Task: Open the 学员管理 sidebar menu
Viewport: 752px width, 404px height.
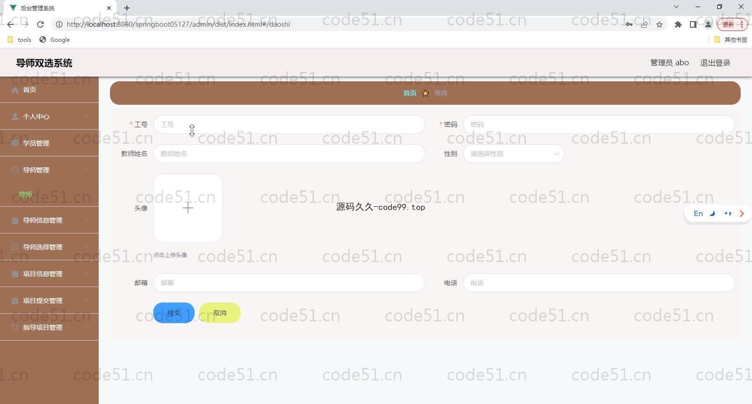Action: tap(49, 143)
